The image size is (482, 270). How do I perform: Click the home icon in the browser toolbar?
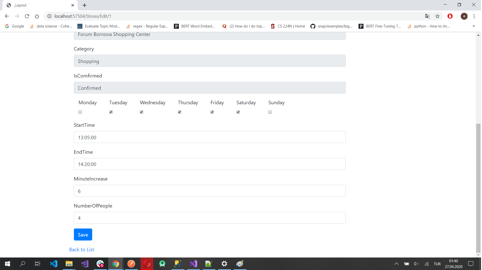(37, 16)
